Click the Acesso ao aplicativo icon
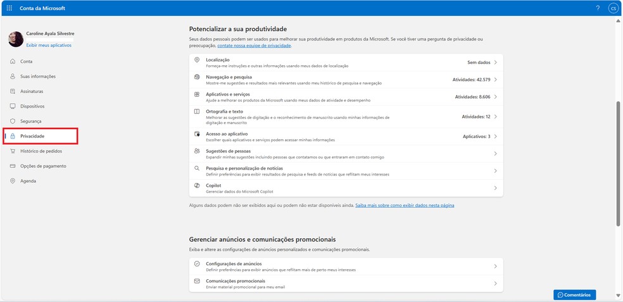Screen dimensions: 623x302 pos(197,134)
